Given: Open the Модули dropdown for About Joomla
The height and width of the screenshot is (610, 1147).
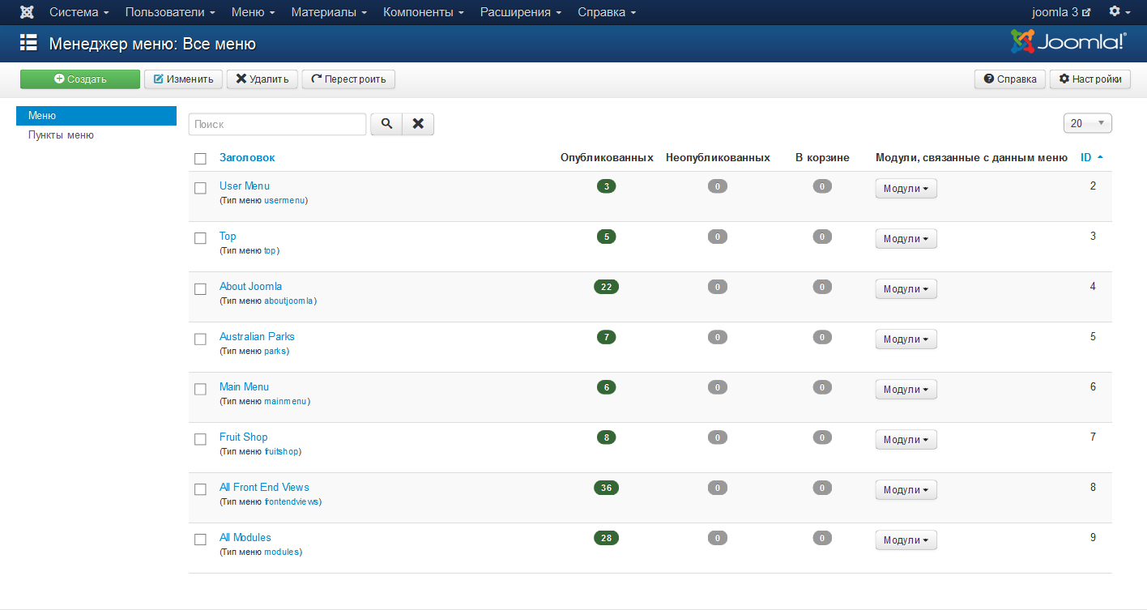Looking at the screenshot, I should (x=906, y=289).
